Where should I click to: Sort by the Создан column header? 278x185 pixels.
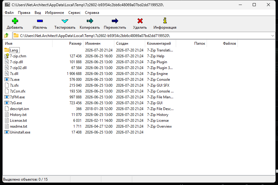point(129,43)
